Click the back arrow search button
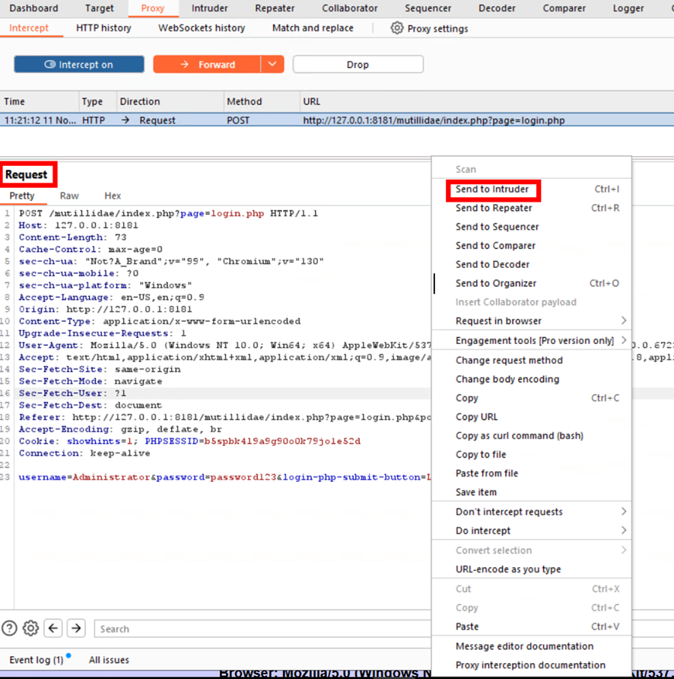 [x=53, y=628]
